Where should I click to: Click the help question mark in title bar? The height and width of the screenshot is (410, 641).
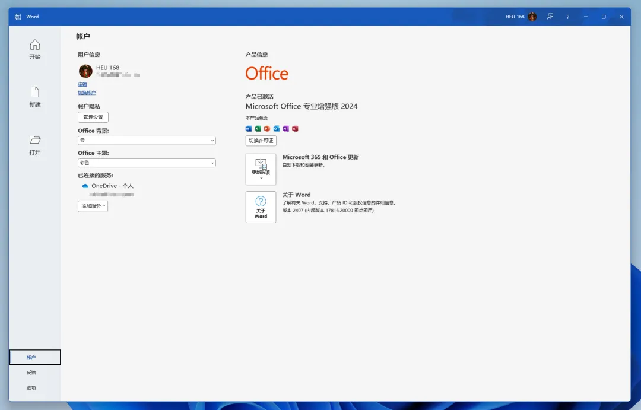coord(568,17)
